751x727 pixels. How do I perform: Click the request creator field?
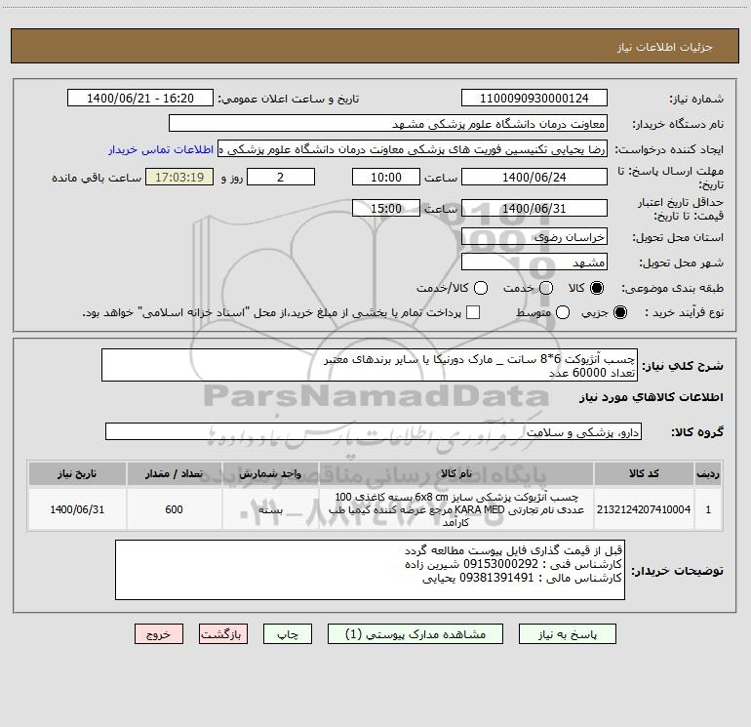(x=413, y=149)
